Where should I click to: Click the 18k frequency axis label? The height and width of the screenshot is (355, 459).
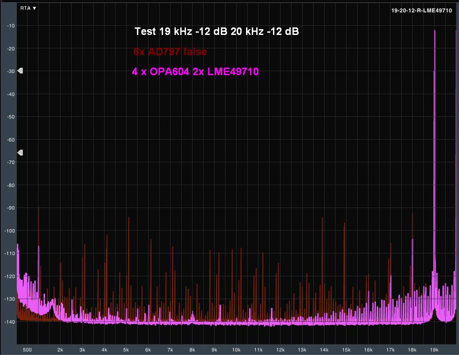pos(412,350)
